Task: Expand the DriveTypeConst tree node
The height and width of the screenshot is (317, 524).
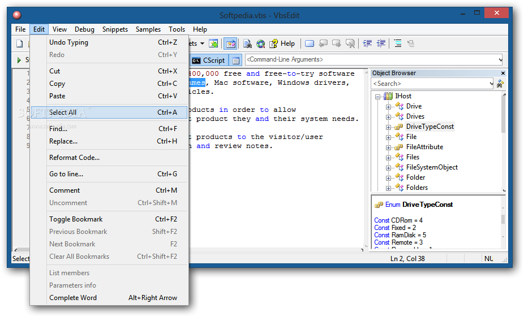Action: tap(388, 128)
